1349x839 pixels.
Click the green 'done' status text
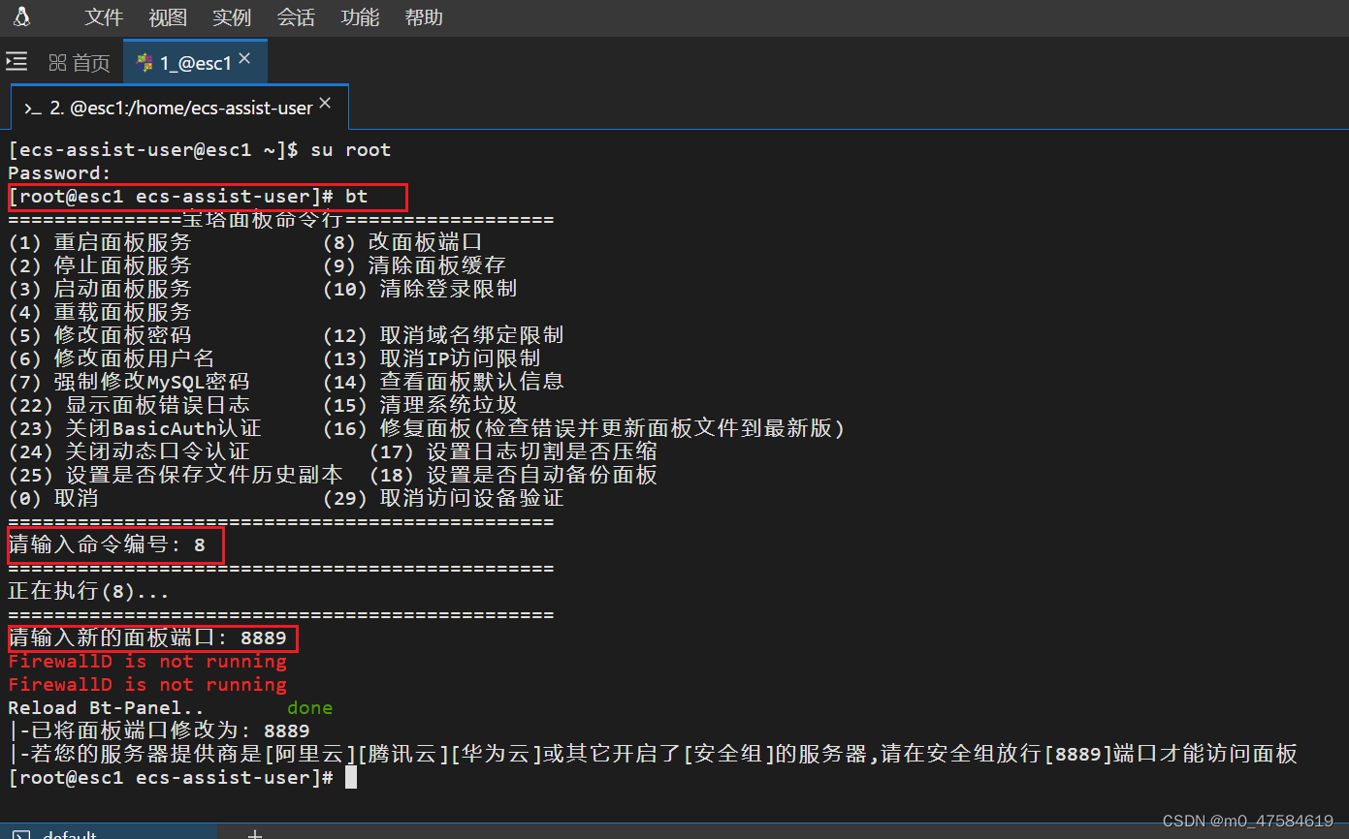click(310, 708)
